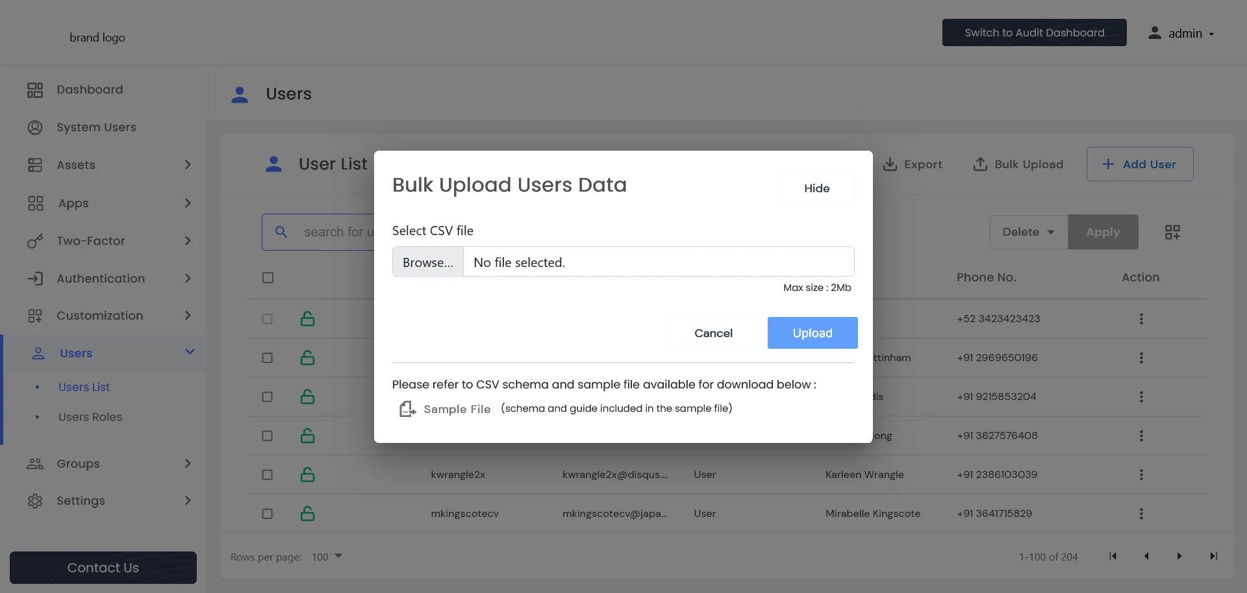This screenshot has height=593, width=1247.
Task: Check the mkingscotecv row checkbox
Action: point(267,513)
